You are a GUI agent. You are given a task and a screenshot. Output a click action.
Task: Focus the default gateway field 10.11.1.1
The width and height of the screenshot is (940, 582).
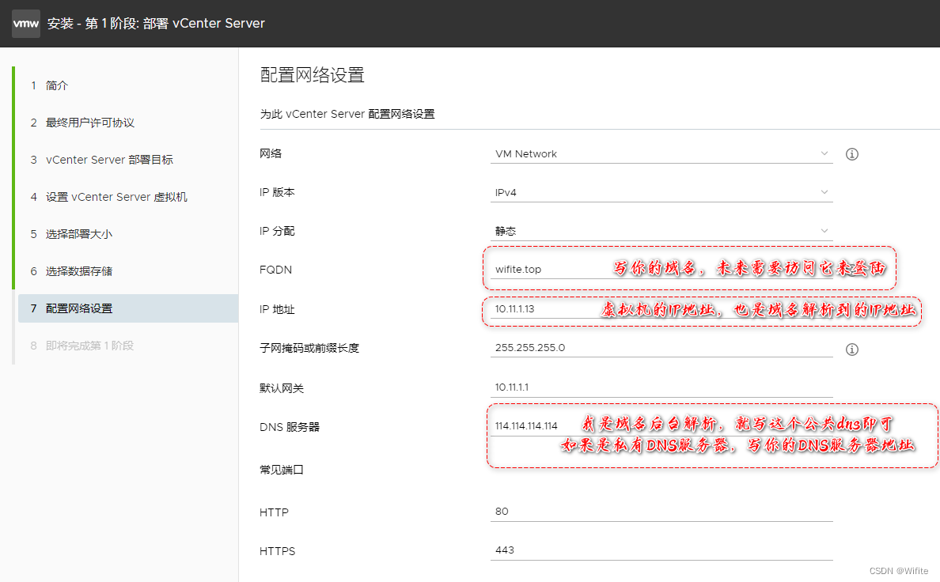point(661,387)
